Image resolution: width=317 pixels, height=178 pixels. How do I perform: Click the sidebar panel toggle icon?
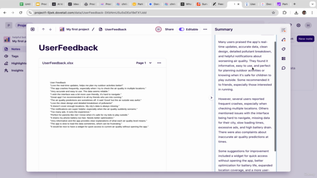coord(33,29)
